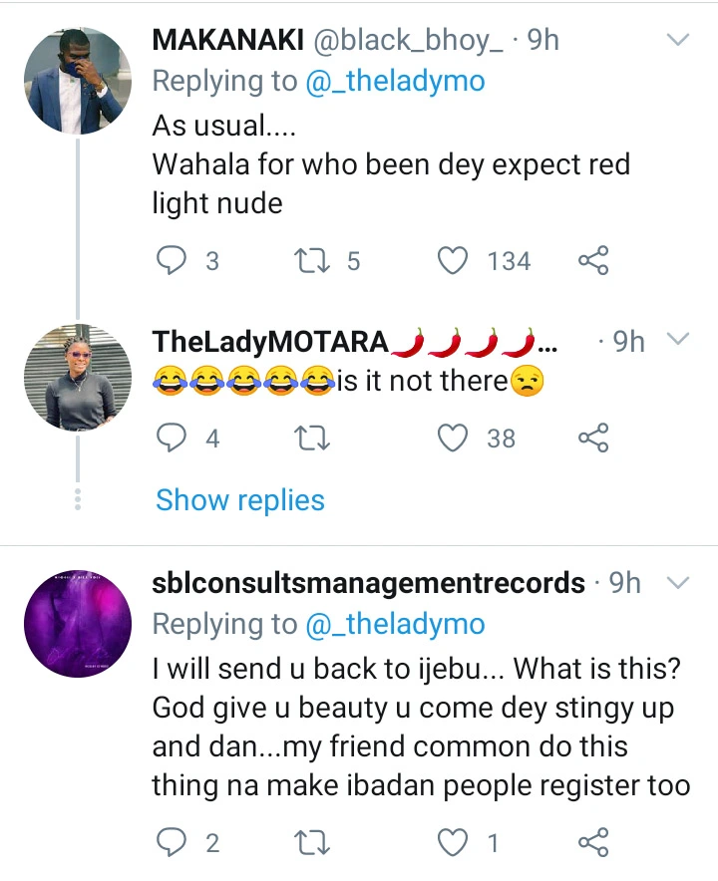Screen dimensions: 718x881
Task: Share MAKANAKI's tweet
Action: (592, 261)
